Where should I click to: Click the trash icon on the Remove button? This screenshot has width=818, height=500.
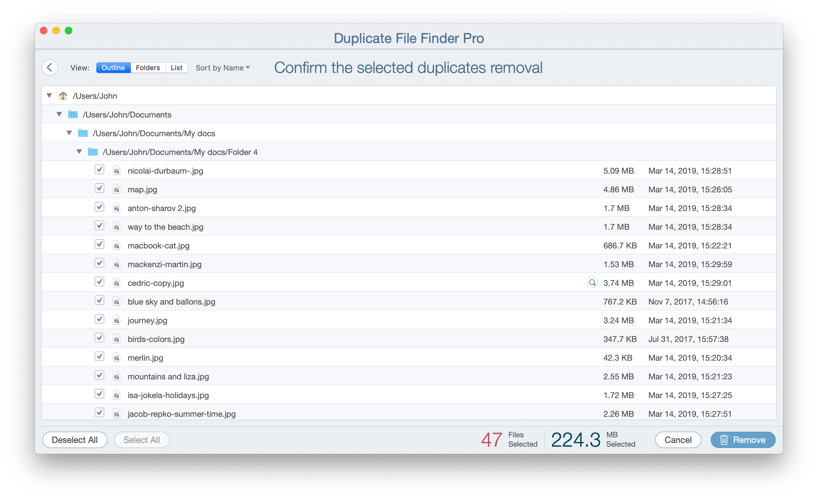click(724, 440)
